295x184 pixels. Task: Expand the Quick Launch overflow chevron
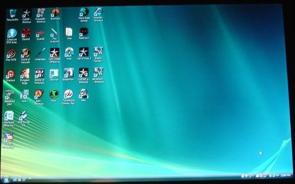tap(29, 179)
